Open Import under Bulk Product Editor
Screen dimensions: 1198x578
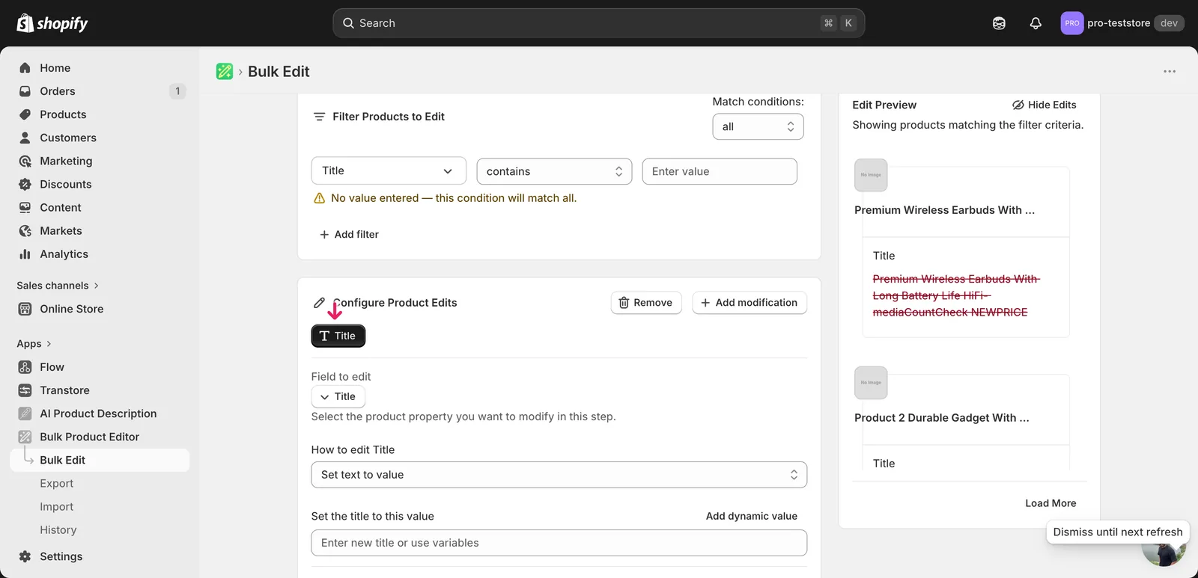(x=56, y=506)
